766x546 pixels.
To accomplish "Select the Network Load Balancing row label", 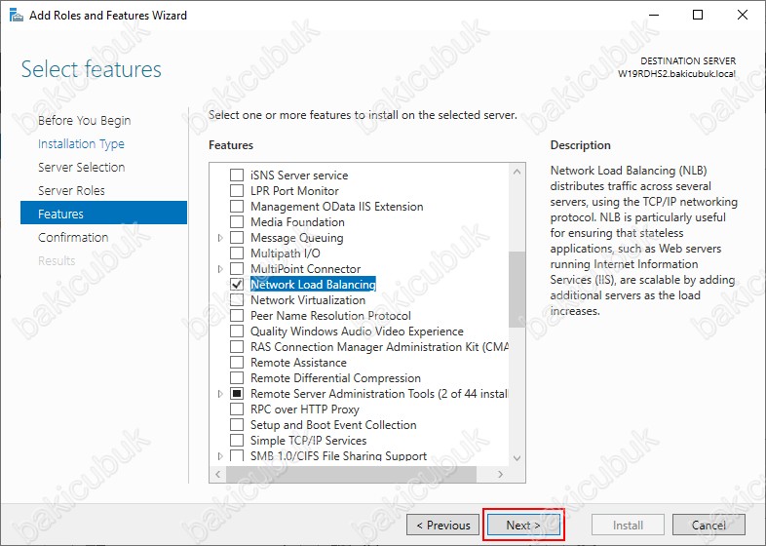I will pos(313,285).
